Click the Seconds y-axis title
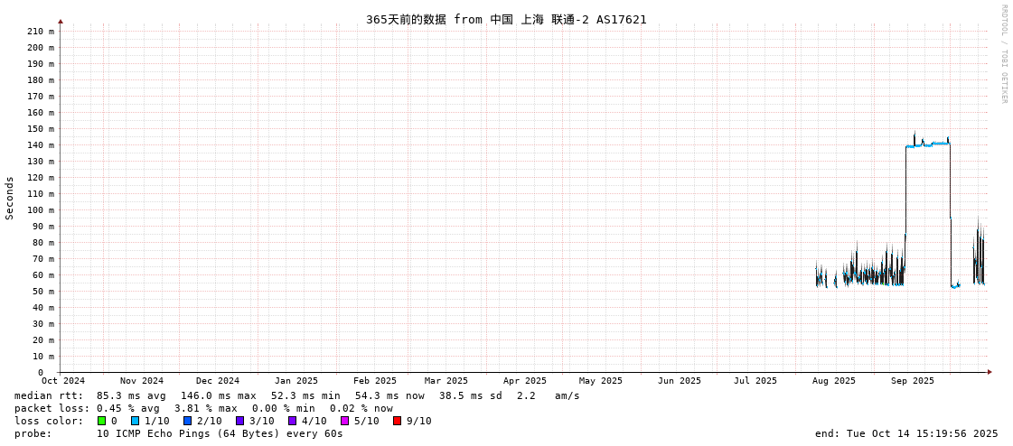The width and height of the screenshot is (1013, 446). (10, 198)
